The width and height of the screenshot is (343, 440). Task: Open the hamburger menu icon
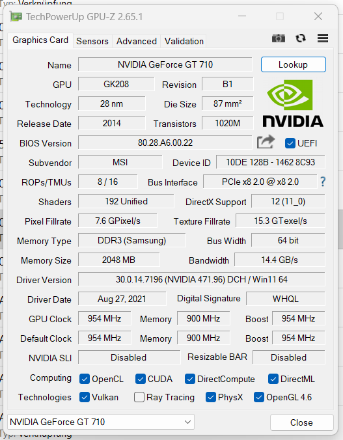point(323,38)
